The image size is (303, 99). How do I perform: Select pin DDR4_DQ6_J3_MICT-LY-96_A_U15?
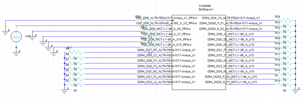(x=231, y=34)
